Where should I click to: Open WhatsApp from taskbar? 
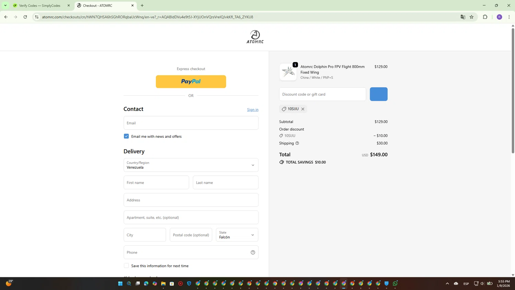click(x=395, y=283)
